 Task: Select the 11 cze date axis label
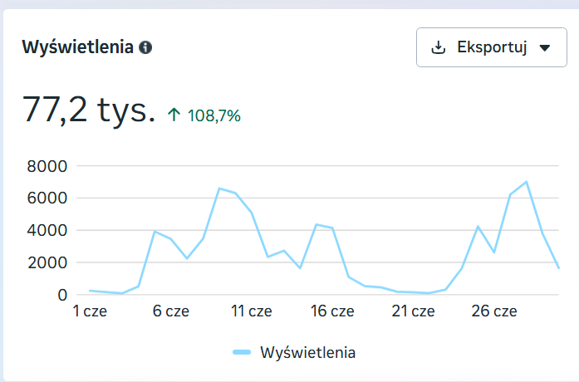click(252, 311)
